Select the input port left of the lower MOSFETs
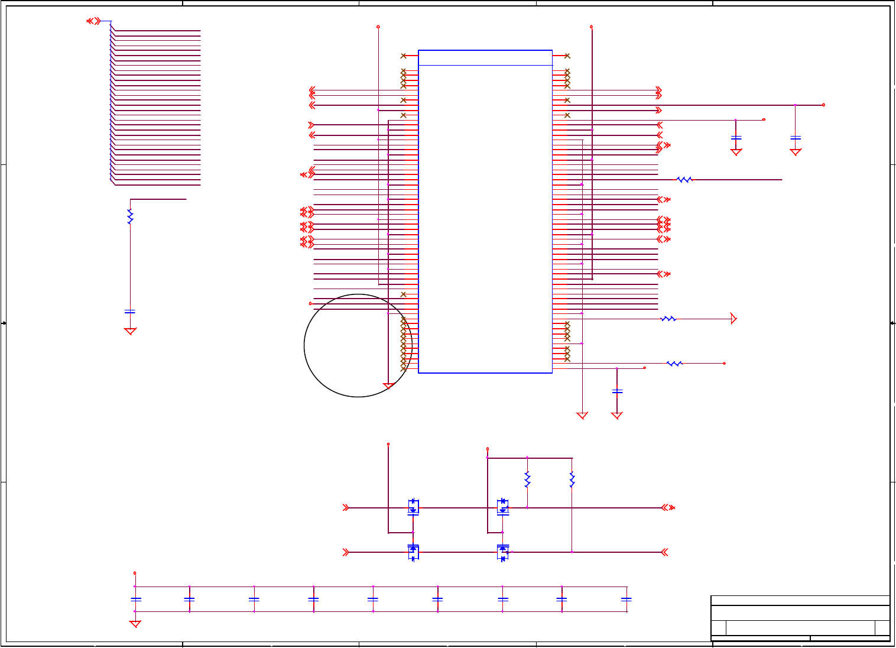The image size is (896, 648). (x=346, y=552)
